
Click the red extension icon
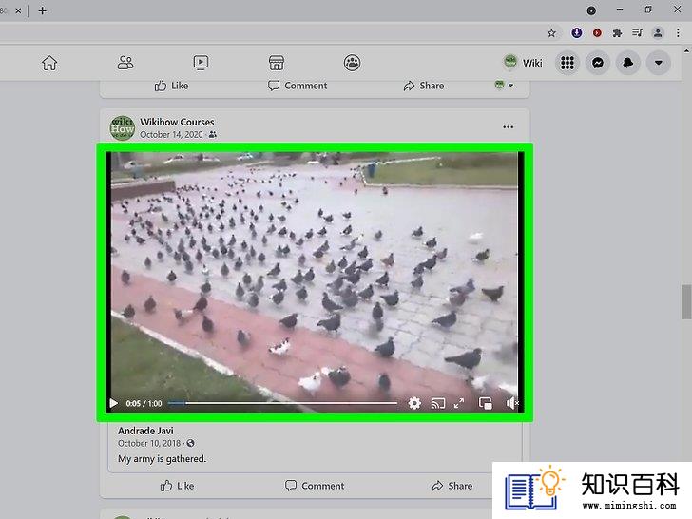coord(597,32)
